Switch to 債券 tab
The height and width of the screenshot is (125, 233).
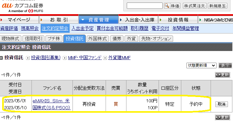click(x=117, y=39)
